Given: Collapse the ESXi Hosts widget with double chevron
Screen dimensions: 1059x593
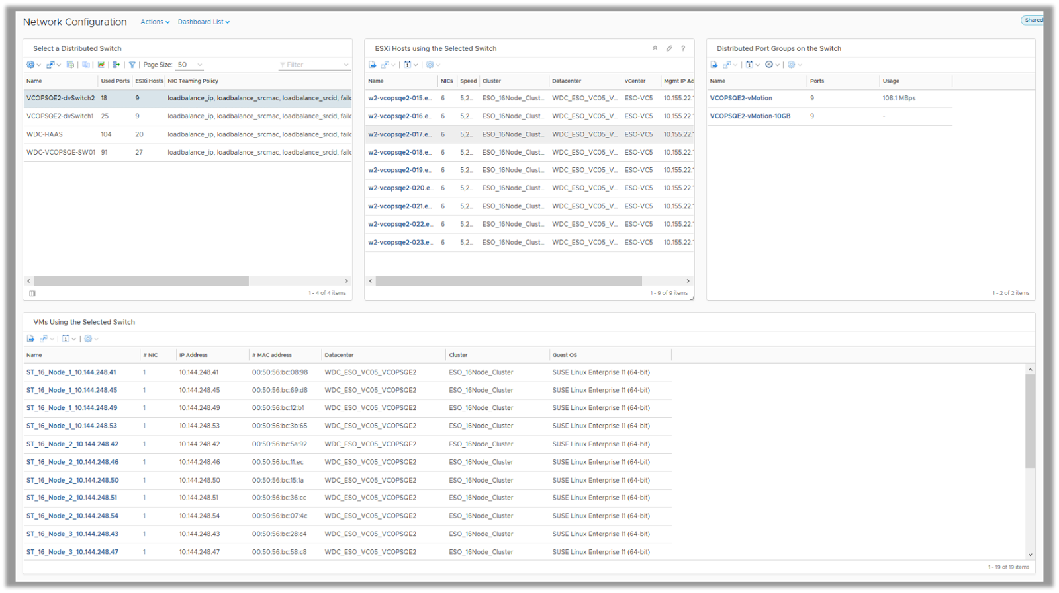Looking at the screenshot, I should point(655,48).
